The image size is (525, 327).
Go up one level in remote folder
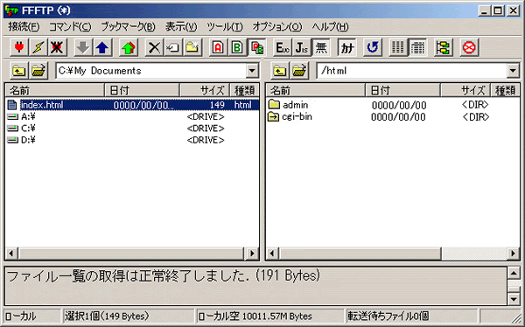coord(280,71)
